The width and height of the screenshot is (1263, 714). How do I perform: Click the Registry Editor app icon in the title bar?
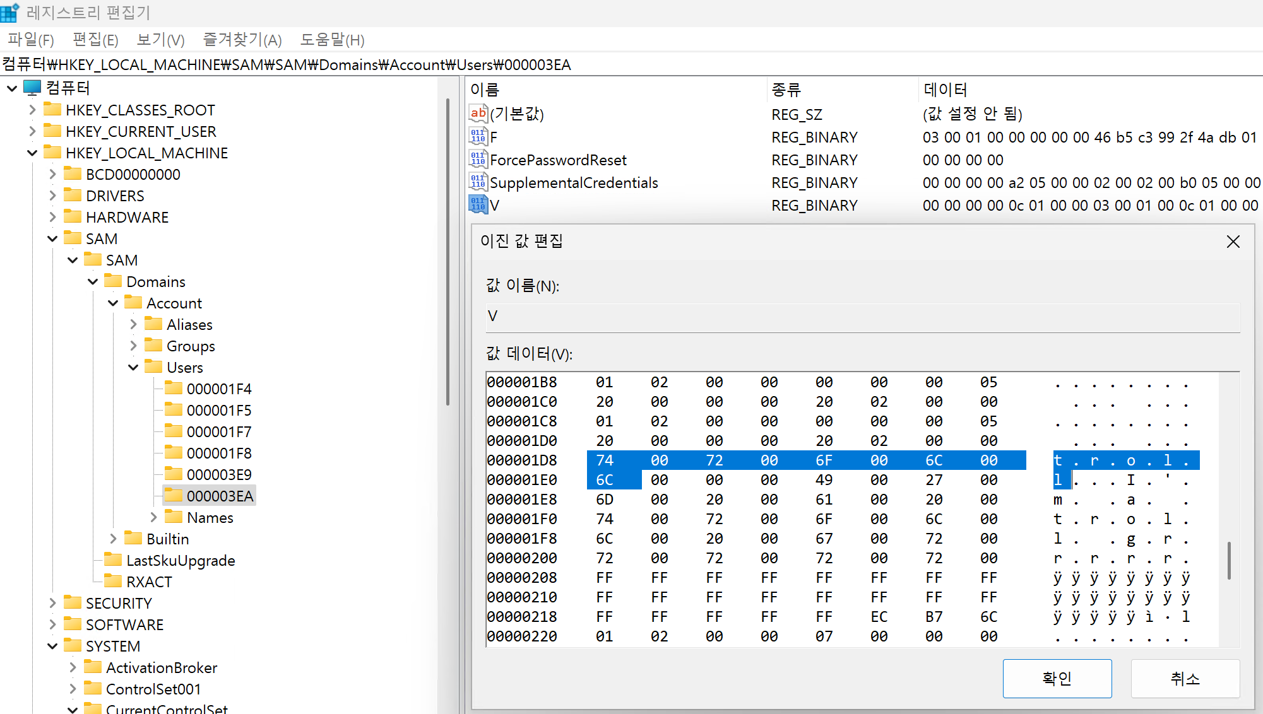pyautogui.click(x=10, y=12)
